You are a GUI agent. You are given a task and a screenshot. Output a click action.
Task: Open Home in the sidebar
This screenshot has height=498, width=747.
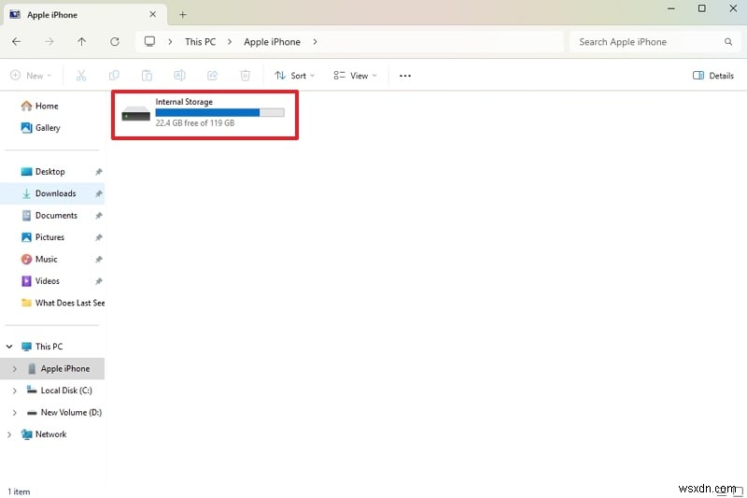coord(47,106)
